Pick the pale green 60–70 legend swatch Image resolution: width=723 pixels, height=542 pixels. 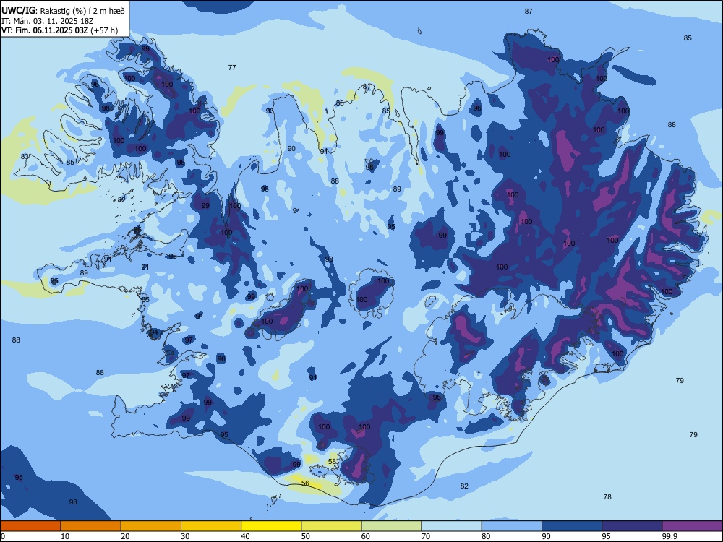[391, 526]
